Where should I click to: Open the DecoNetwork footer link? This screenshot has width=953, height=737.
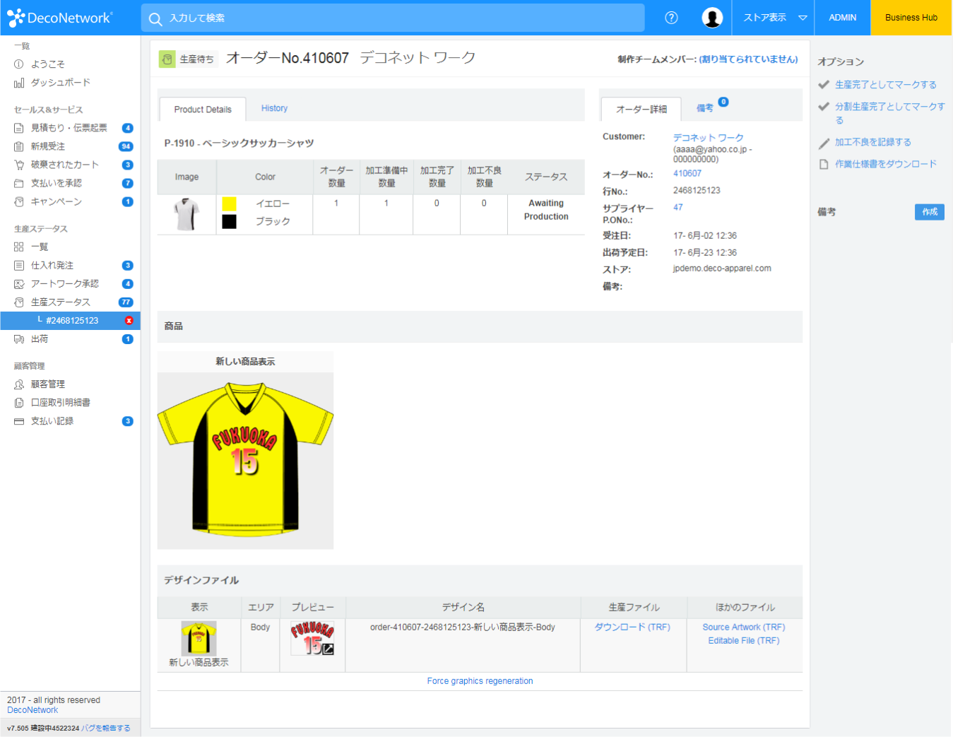point(32,710)
